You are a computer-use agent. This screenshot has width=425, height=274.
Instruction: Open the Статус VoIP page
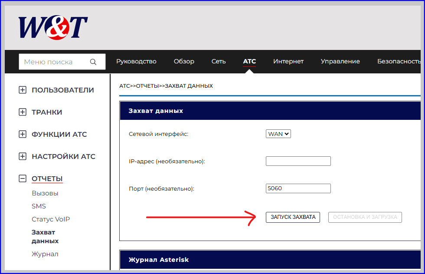51,219
